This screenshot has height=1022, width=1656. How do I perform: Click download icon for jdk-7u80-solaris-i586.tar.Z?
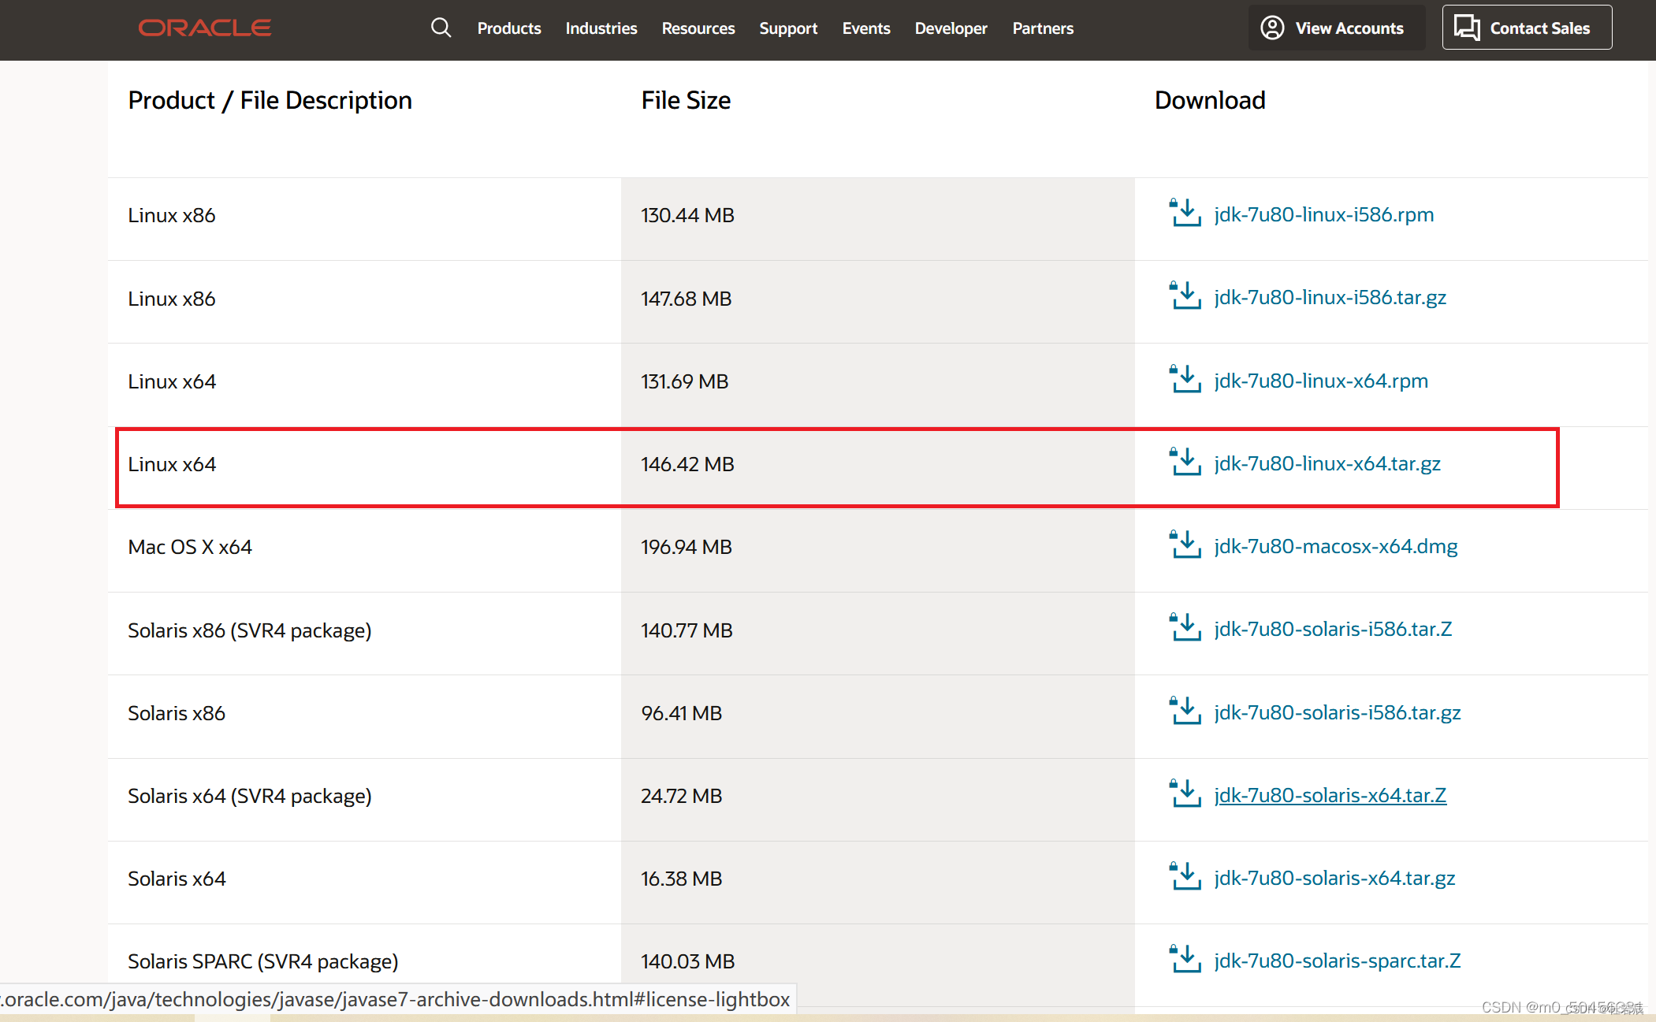pyautogui.click(x=1185, y=627)
